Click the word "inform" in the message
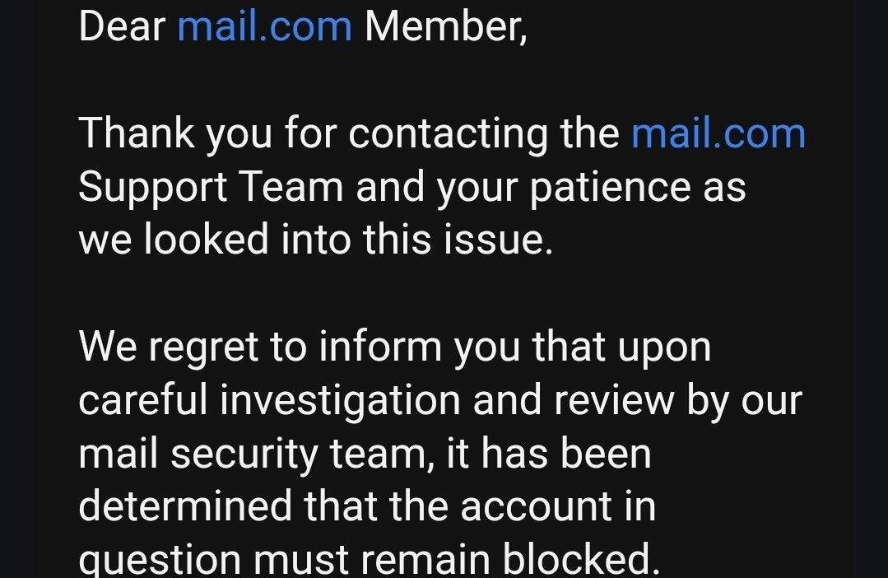 pos(380,346)
